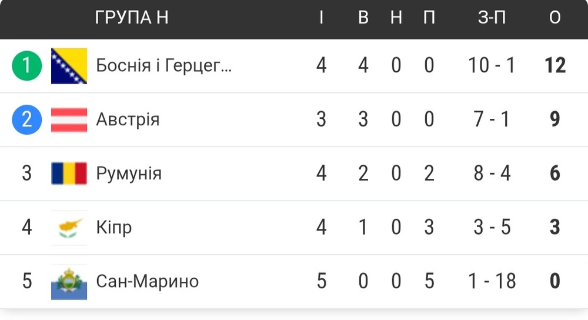Viewport: 588px width, 320px height.
Task: Click the З-П goals column header
Action: [x=492, y=17]
